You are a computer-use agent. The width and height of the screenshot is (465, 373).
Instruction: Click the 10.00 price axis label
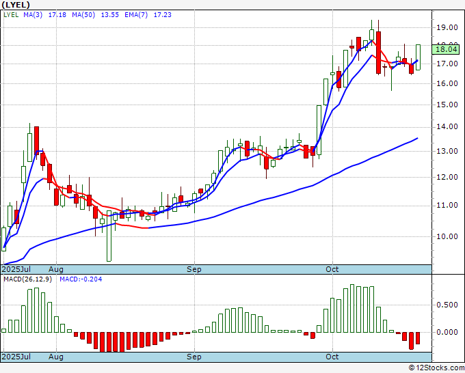click(x=447, y=236)
